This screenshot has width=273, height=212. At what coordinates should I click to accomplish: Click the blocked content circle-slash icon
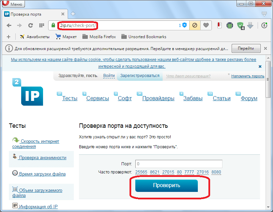pos(195,26)
